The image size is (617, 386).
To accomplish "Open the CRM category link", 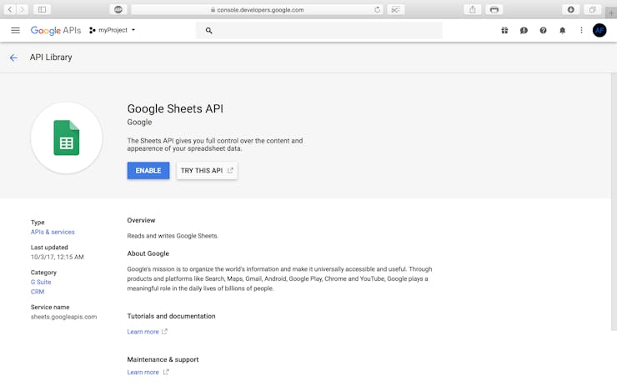I will tap(38, 292).
